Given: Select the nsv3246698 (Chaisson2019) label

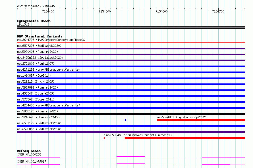Looking at the screenshot, I should (x=38, y=117).
